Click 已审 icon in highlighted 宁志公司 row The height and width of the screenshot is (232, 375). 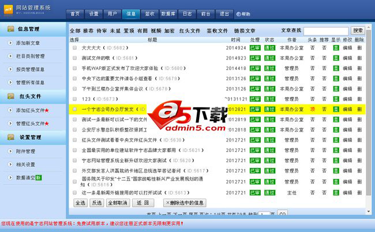click(x=255, y=109)
